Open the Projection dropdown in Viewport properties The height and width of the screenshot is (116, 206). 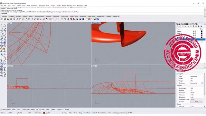coord(202,83)
